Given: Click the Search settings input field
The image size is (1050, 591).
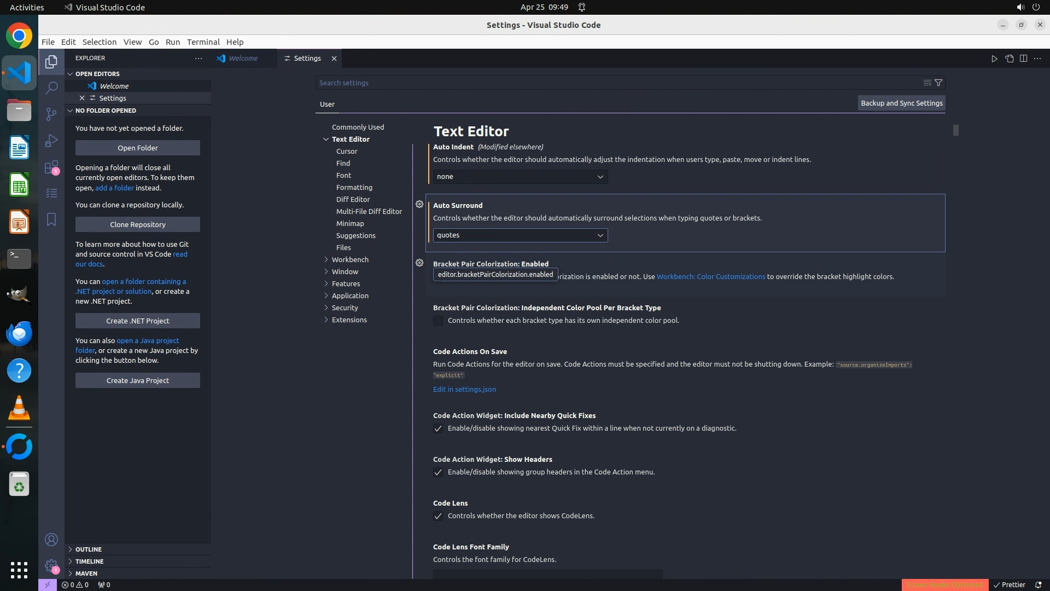Looking at the screenshot, I should pyautogui.click(x=618, y=83).
